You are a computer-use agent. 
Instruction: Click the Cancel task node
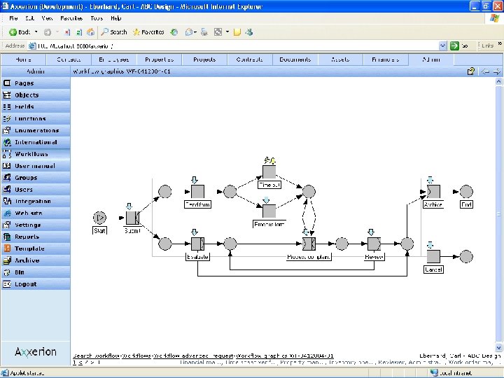point(433,256)
